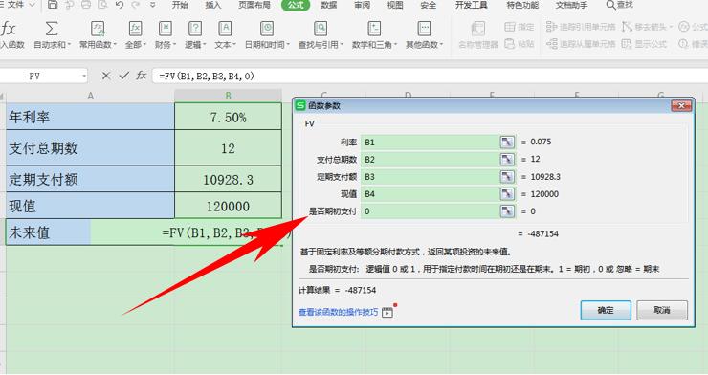The image size is (708, 375).
Task: Click the 自动求和 sigma icon
Action: click(x=52, y=30)
